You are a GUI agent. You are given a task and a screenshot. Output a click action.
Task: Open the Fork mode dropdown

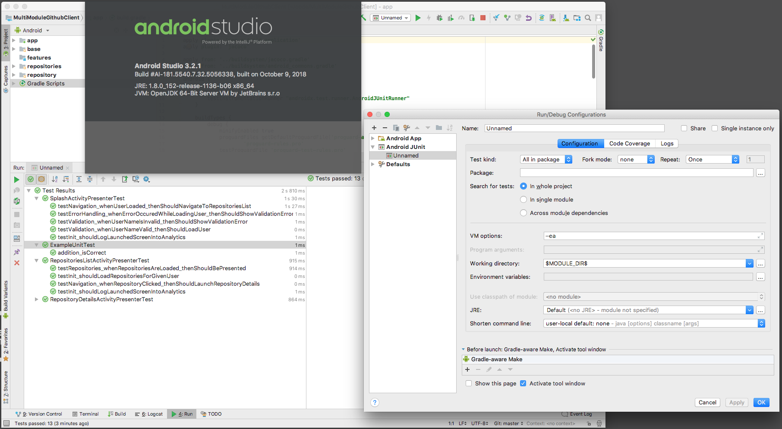click(x=636, y=159)
